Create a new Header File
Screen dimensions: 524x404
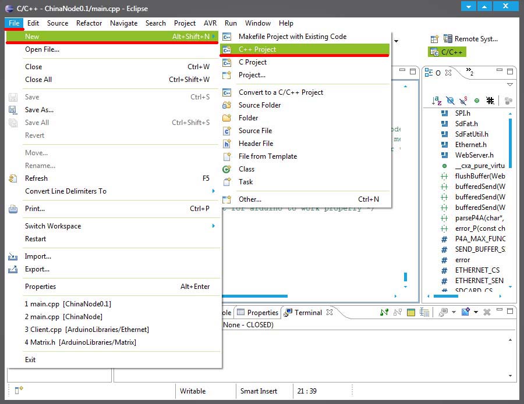[x=305, y=144]
